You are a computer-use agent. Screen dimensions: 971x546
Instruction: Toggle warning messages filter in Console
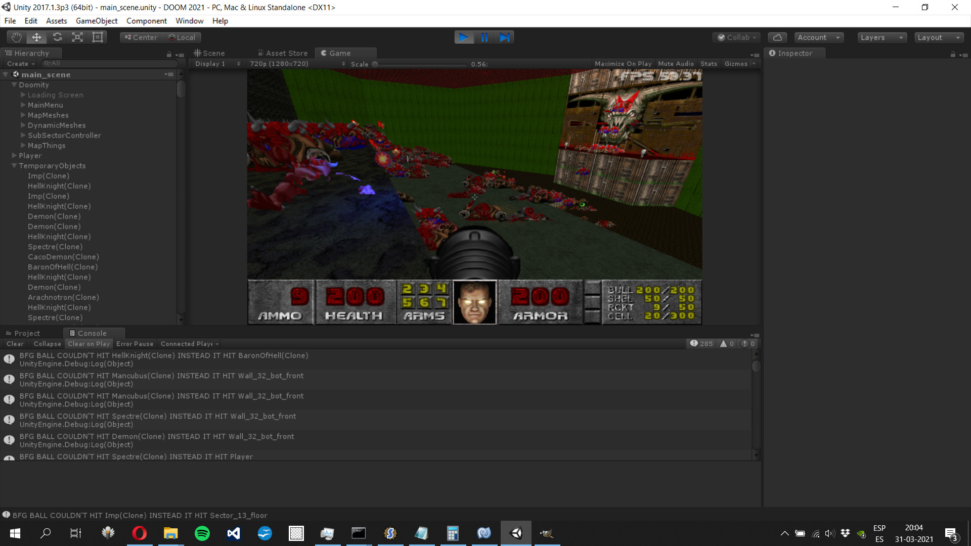click(x=727, y=344)
